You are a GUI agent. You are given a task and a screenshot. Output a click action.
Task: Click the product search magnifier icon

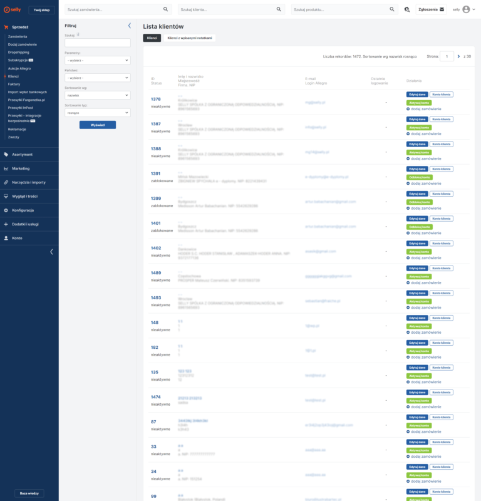point(392,9)
